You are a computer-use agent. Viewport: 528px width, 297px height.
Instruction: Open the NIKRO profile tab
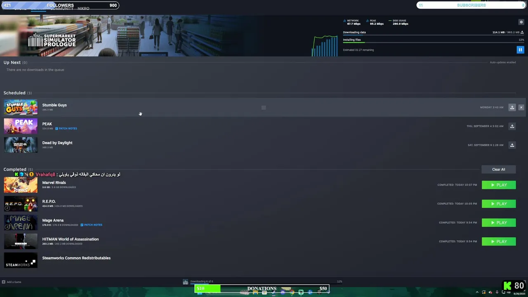tap(83, 9)
